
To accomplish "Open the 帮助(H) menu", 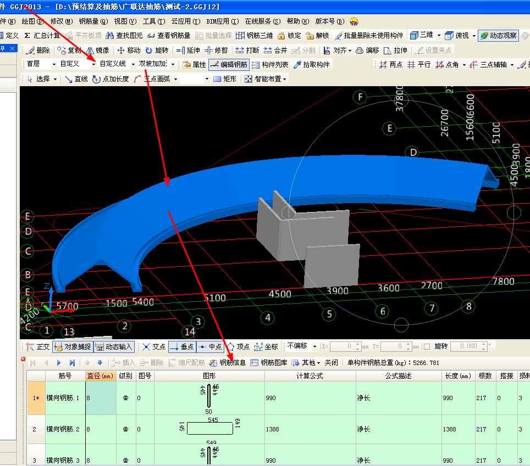I will coord(298,21).
